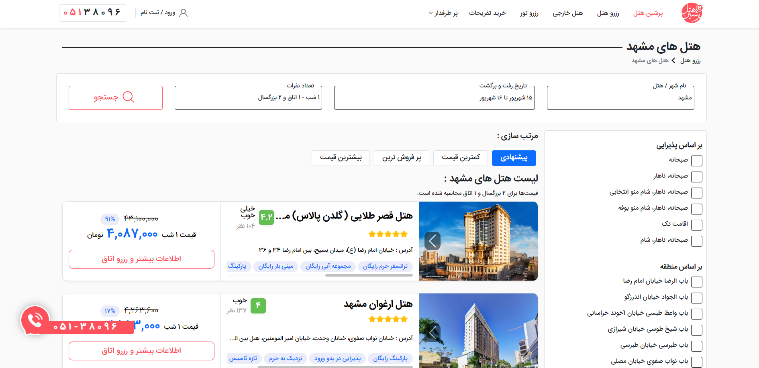Click the magnifier icon in the جستجو button
Screen dimensions: 759x368
pyautogui.click(x=128, y=97)
